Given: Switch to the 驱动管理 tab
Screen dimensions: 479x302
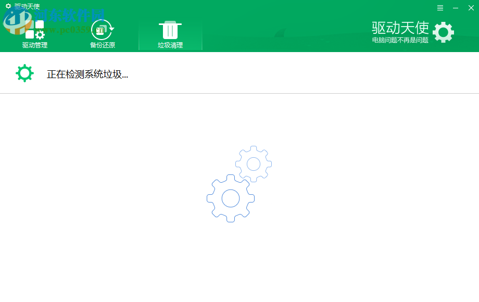Looking at the screenshot, I should pyautogui.click(x=34, y=45).
